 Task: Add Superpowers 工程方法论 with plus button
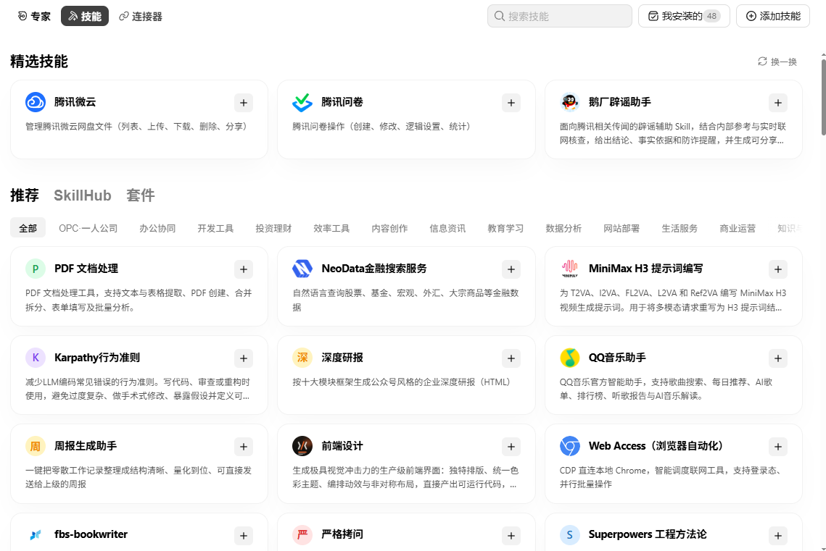[x=778, y=536]
